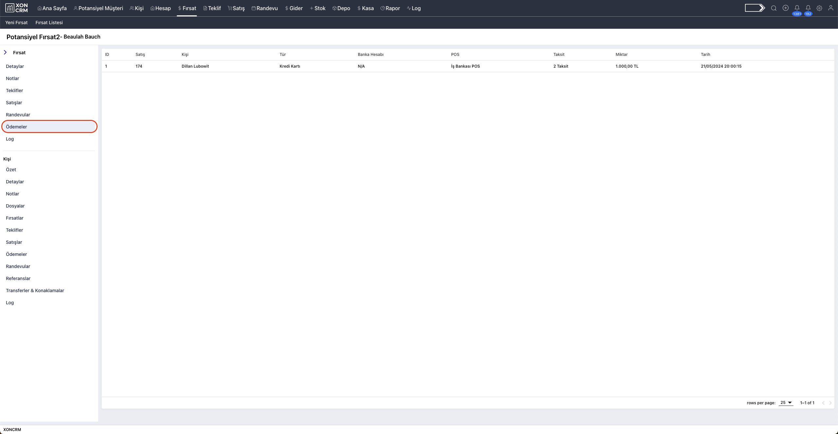Open Potansiyel Müşteri menu
This screenshot has width=838, height=434.
click(x=98, y=8)
